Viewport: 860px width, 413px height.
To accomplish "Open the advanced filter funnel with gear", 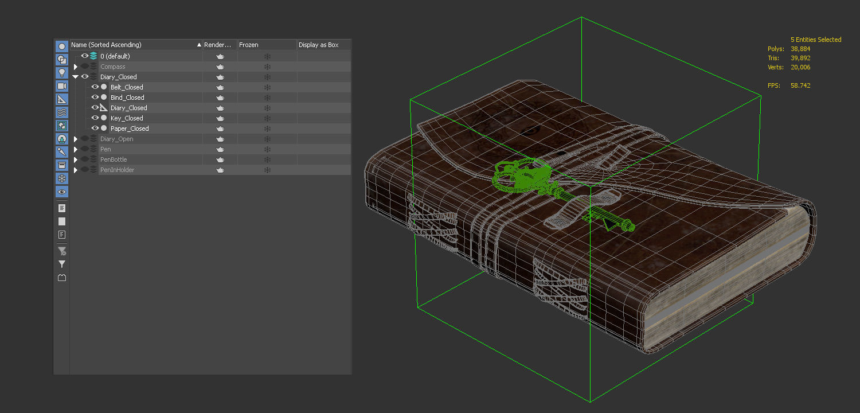I will pos(62,251).
